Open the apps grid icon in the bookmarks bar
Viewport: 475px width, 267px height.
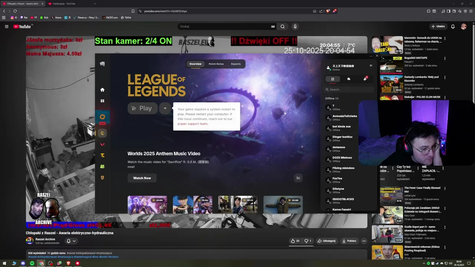point(4,17)
